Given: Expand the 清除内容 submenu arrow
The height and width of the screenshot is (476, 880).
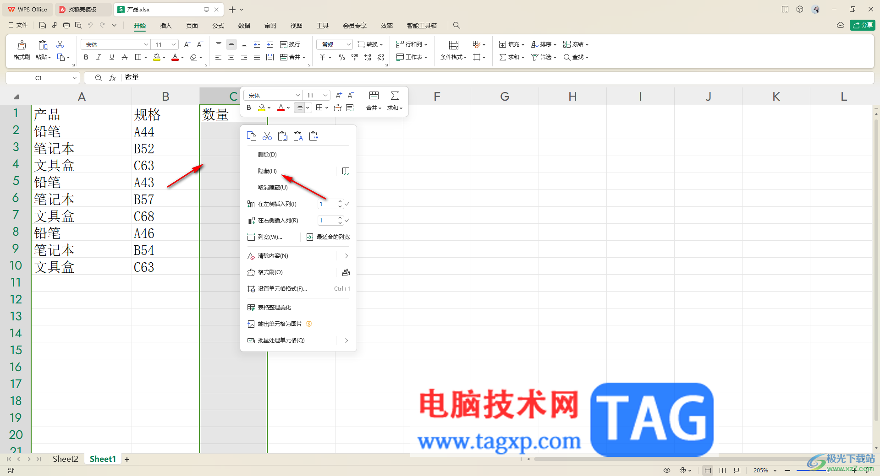Looking at the screenshot, I should [346, 256].
